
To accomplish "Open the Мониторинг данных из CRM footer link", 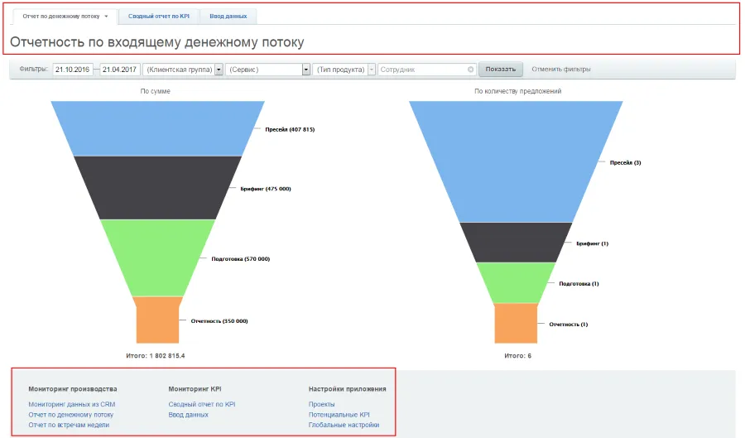I will [71, 404].
